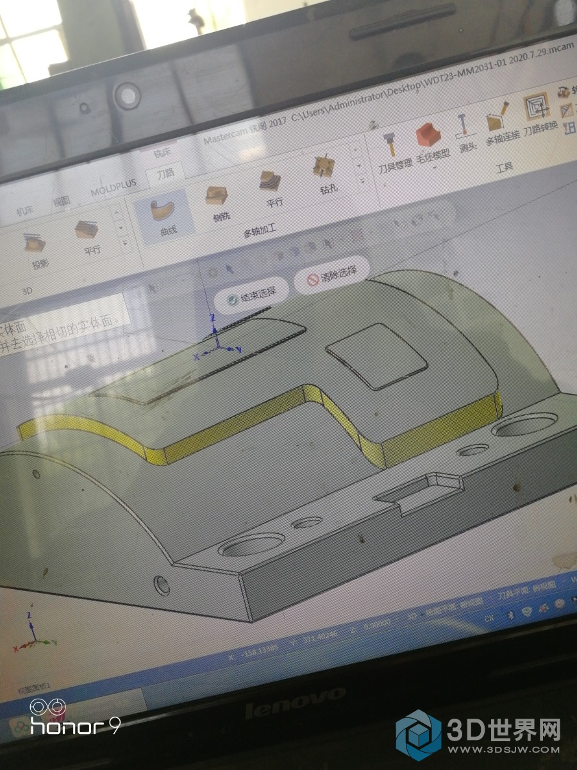
Task: Click the Bluetooth tray icon
Action: point(510,614)
